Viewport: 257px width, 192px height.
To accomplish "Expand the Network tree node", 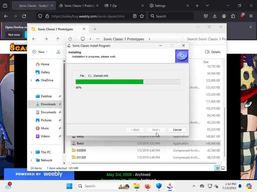I will point(31,160).
